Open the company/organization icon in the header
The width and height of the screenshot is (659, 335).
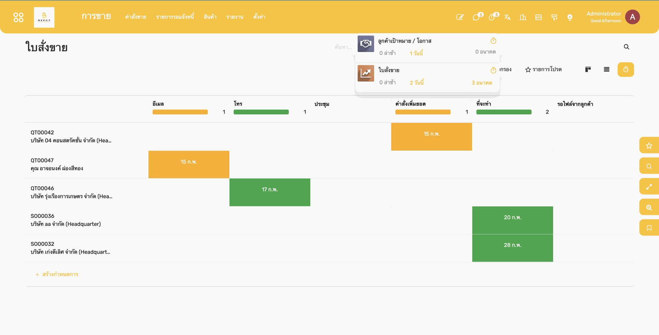tap(523, 17)
